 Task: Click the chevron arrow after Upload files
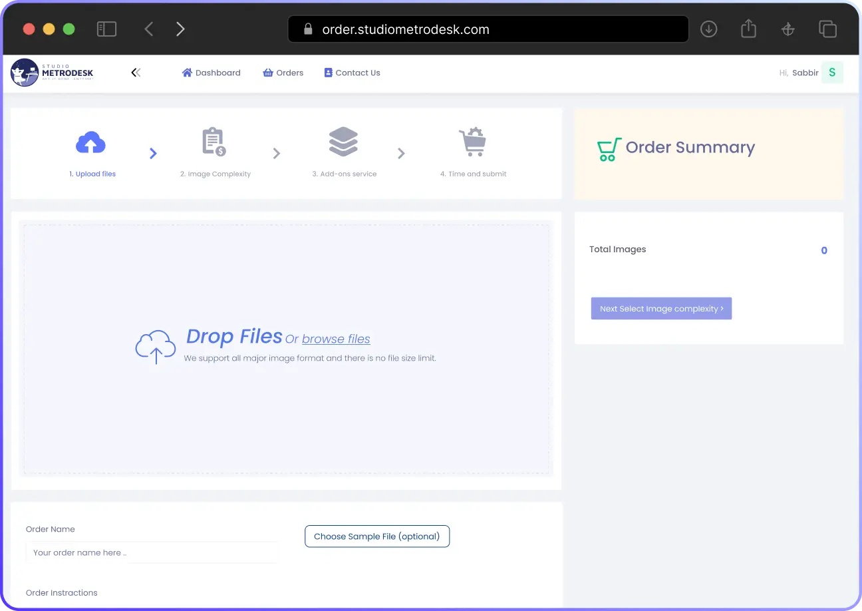[153, 154]
